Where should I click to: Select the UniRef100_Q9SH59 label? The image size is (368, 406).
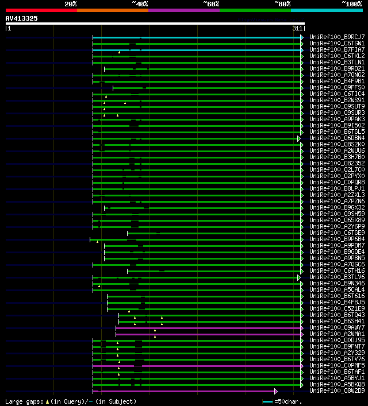(x=337, y=214)
